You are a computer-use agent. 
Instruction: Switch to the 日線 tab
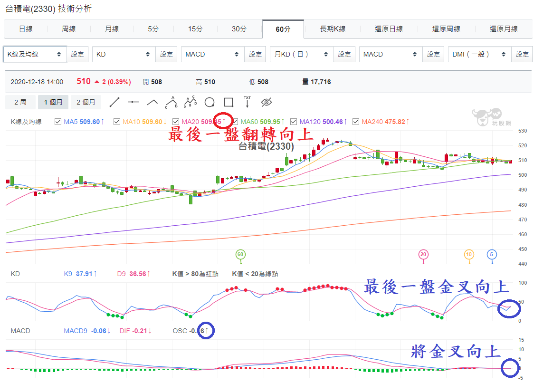pos(26,29)
